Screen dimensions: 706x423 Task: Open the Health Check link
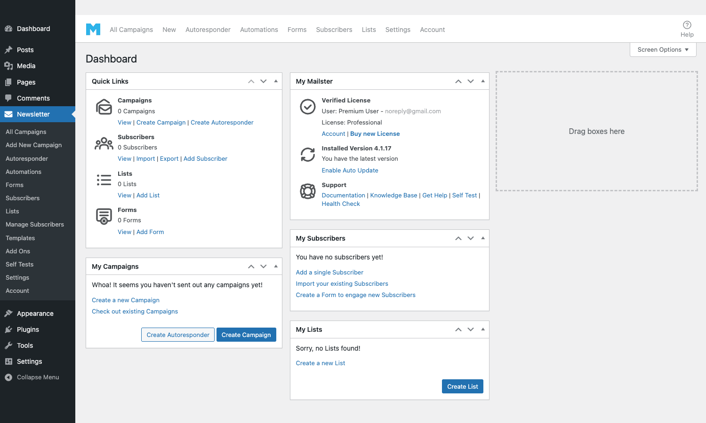tap(341, 204)
